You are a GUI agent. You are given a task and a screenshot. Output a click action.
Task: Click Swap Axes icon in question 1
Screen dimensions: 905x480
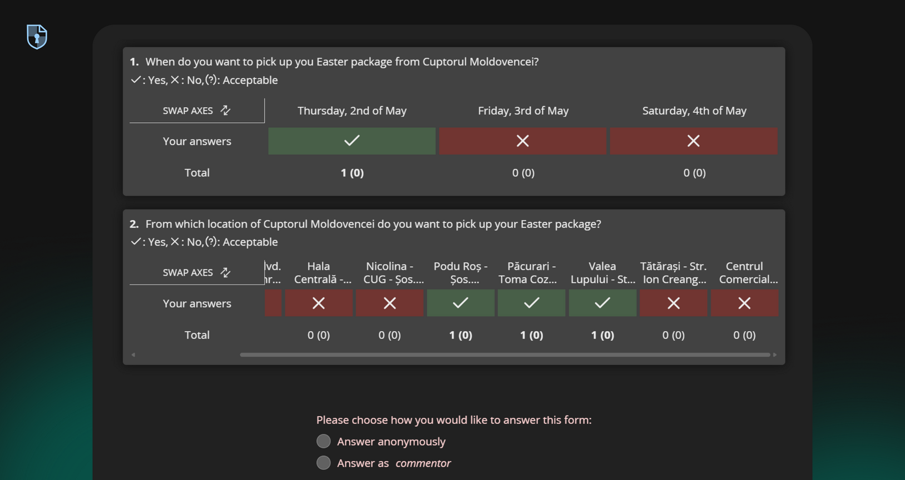point(225,110)
